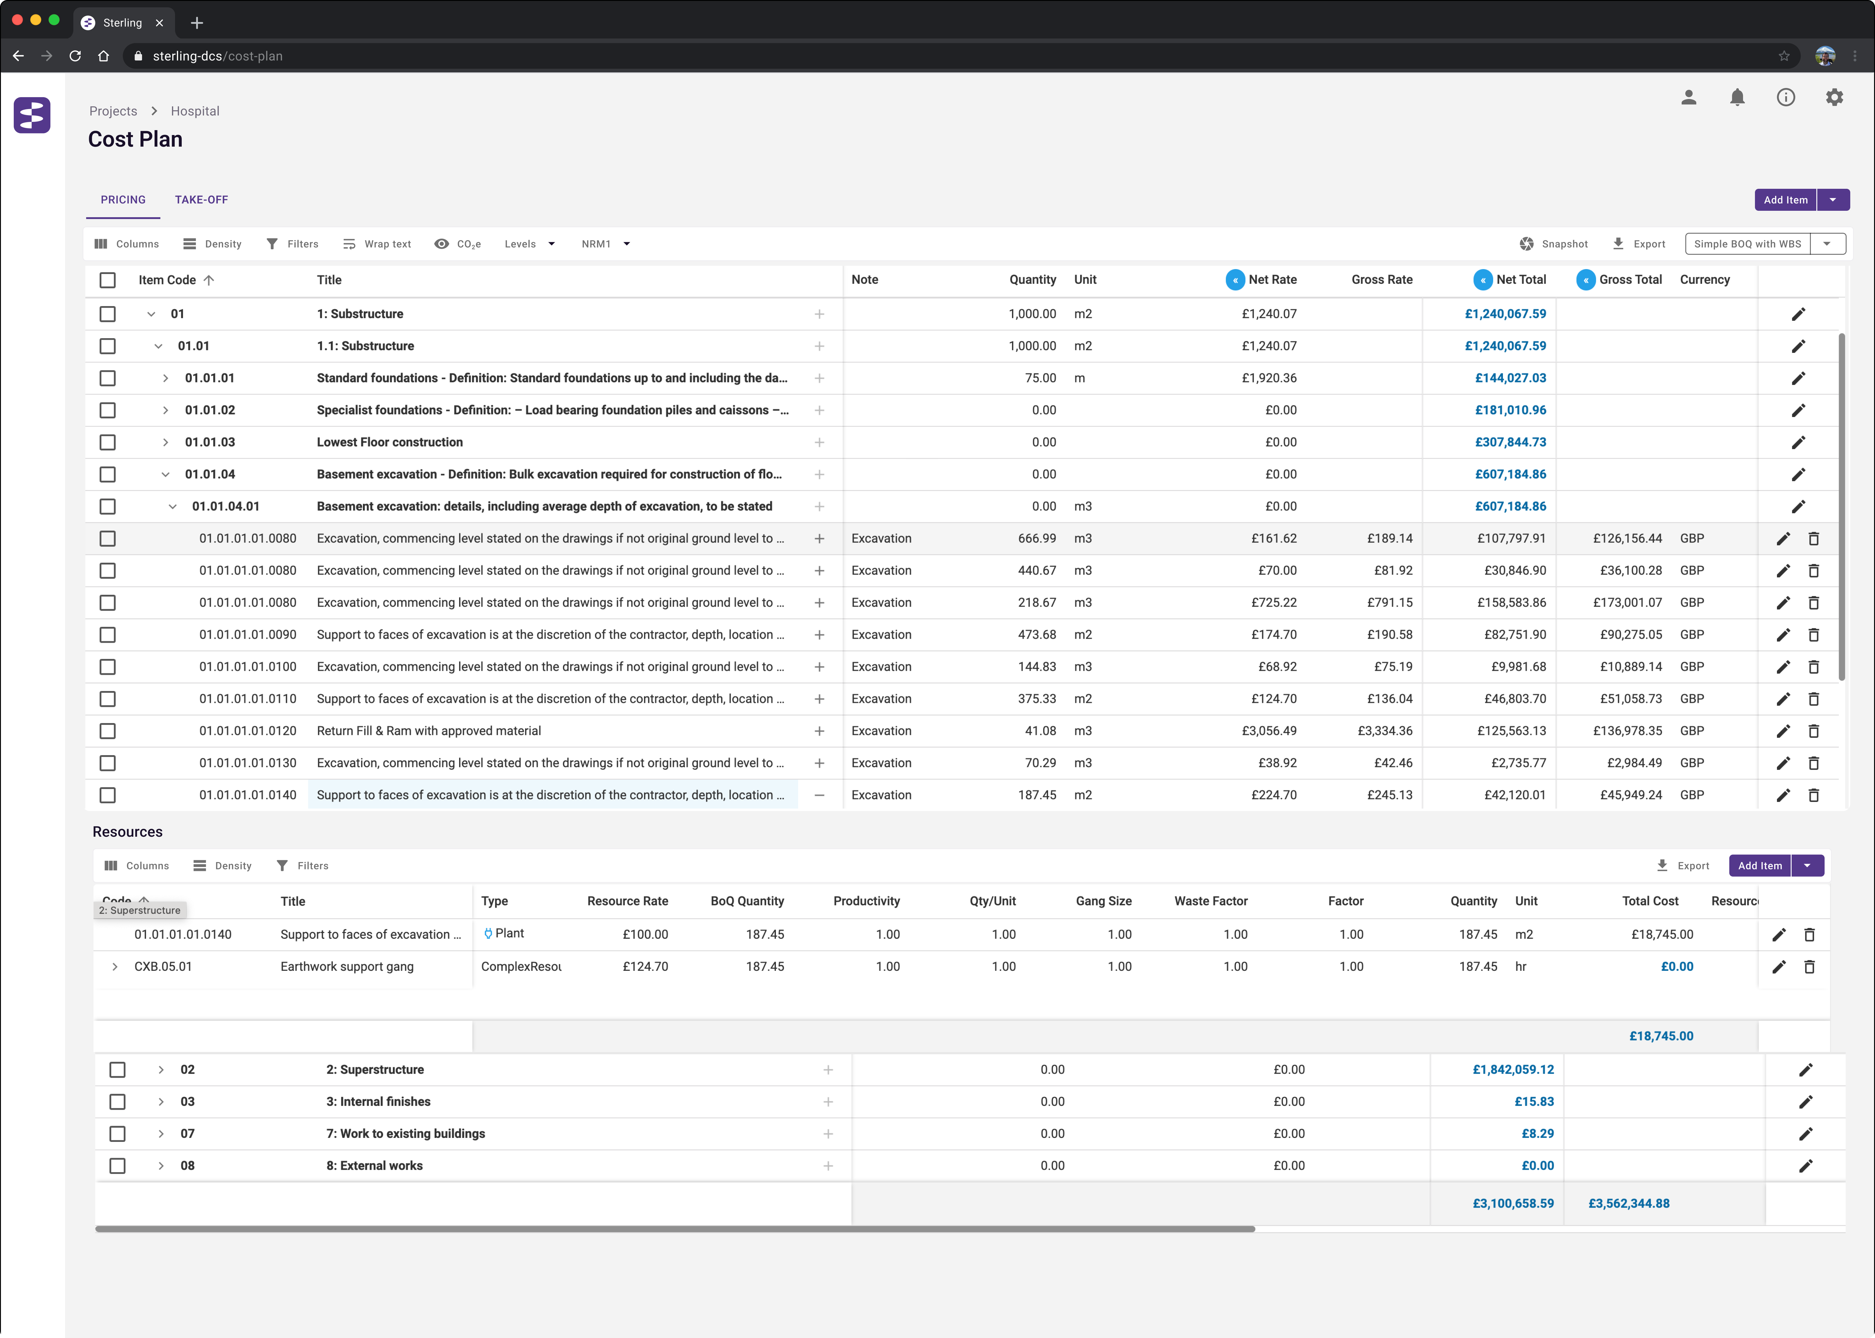Viewport: 1875px width, 1338px height.
Task: Edit the Earthwork support gang resource
Action: [1779, 967]
